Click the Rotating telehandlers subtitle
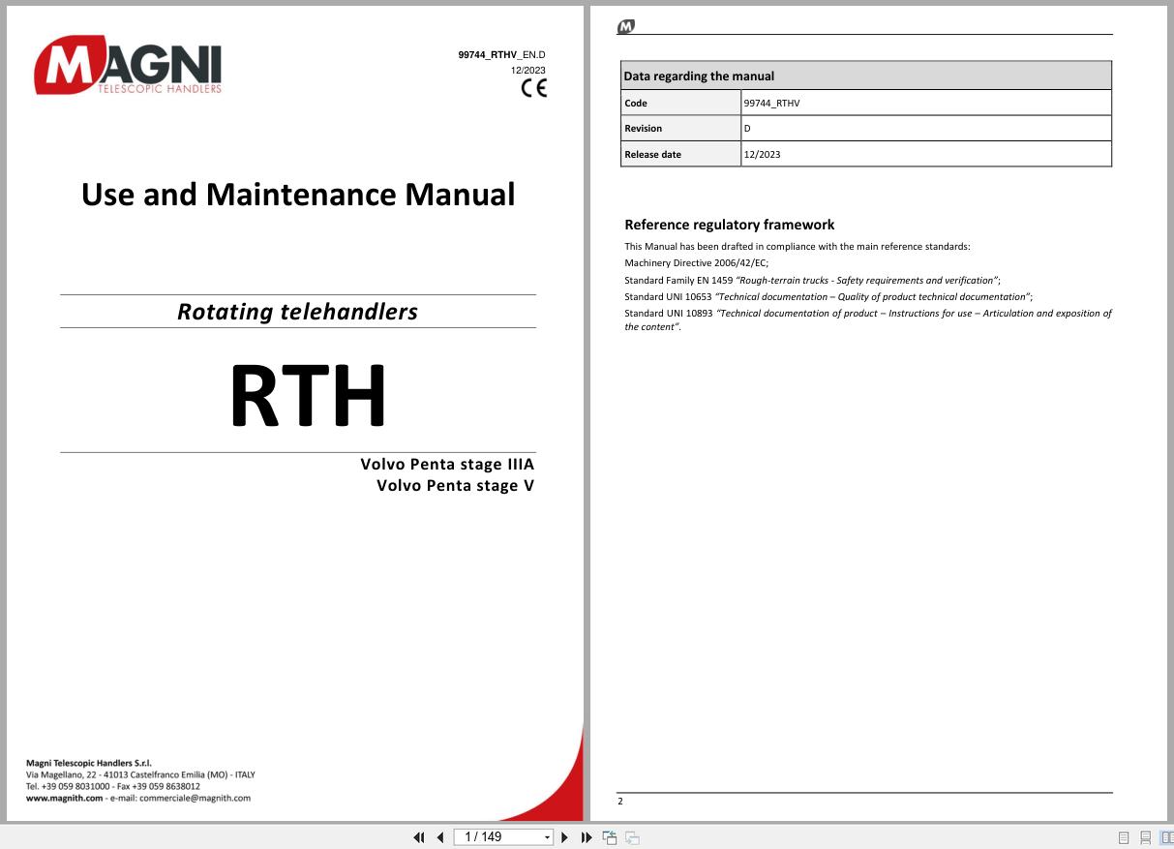Image resolution: width=1174 pixels, height=849 pixels. 297,312
